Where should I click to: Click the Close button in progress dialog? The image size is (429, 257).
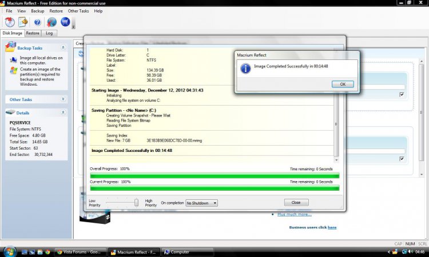[x=296, y=202]
